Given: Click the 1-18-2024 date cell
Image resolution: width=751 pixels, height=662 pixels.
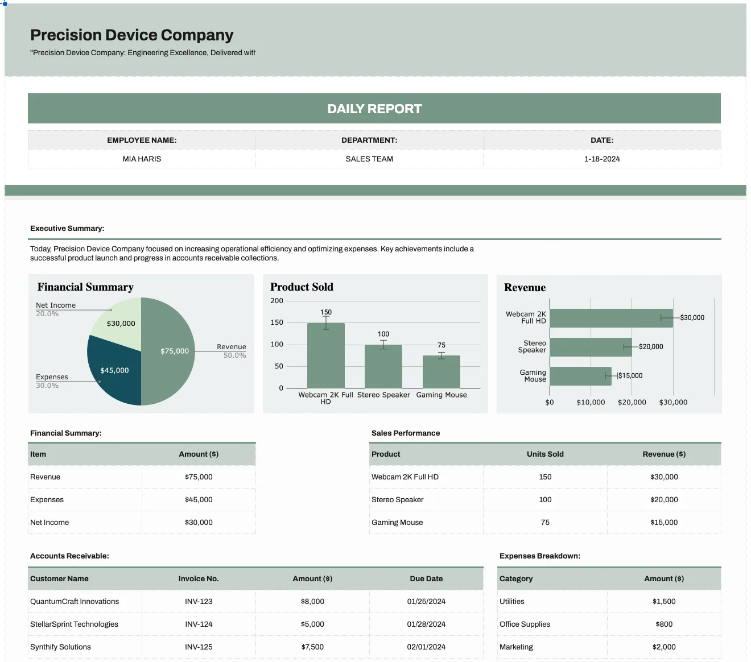Looking at the screenshot, I should [602, 159].
